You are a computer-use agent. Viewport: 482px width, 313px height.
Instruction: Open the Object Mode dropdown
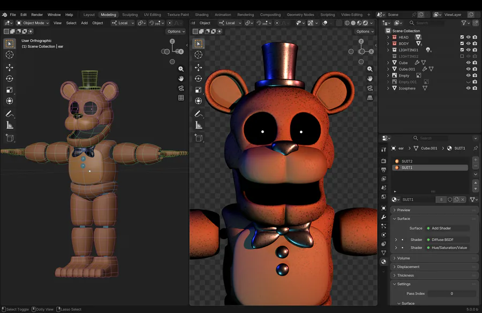coord(33,23)
